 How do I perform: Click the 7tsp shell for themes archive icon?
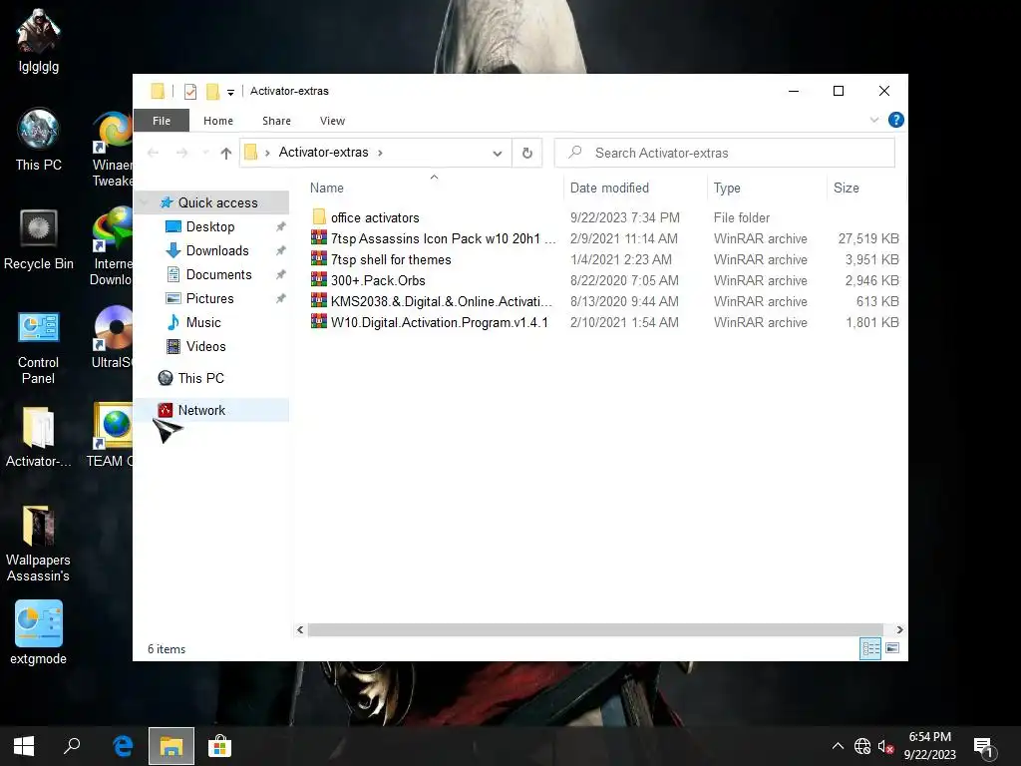pyautogui.click(x=319, y=258)
